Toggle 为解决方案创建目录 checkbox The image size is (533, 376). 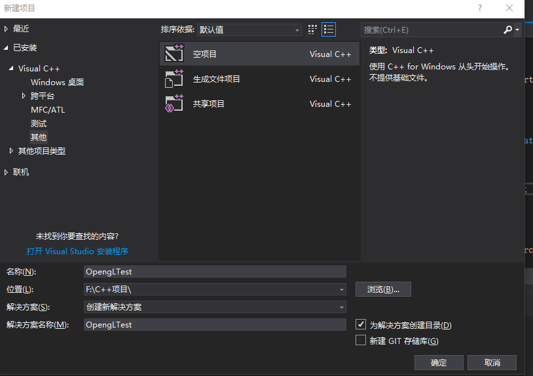(361, 324)
